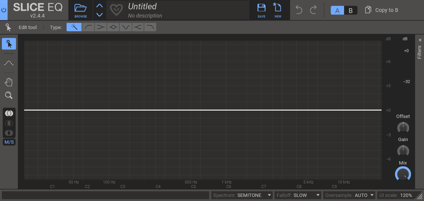Toggle the plugin power bypass button
The height and width of the screenshot is (201, 424).
(x=4, y=10)
